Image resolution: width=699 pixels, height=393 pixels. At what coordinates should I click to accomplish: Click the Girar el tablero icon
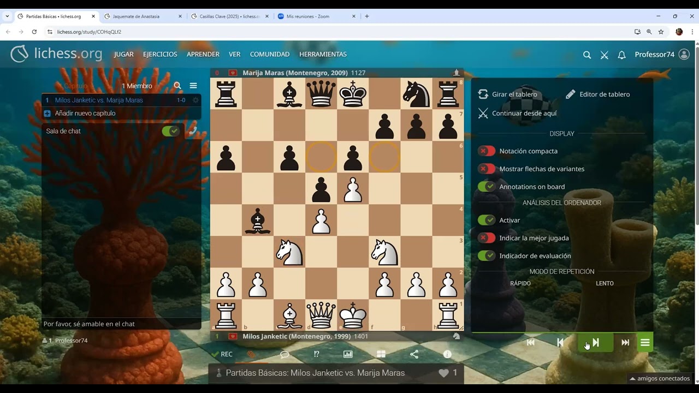point(483,94)
